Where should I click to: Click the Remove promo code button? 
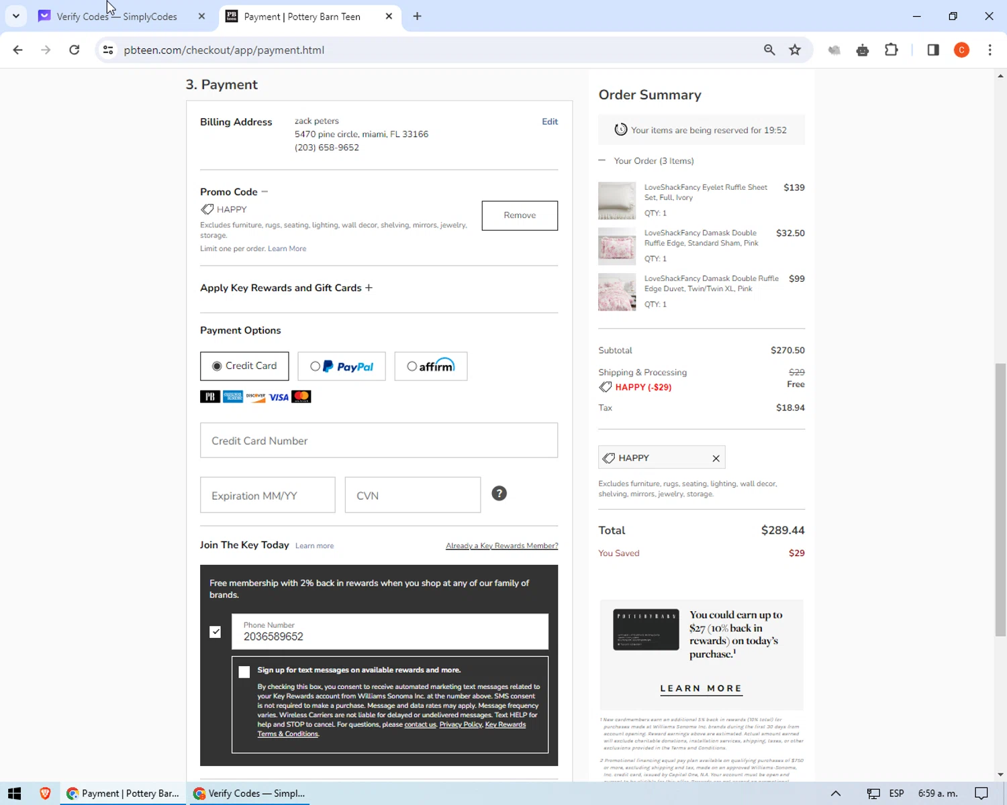point(520,215)
